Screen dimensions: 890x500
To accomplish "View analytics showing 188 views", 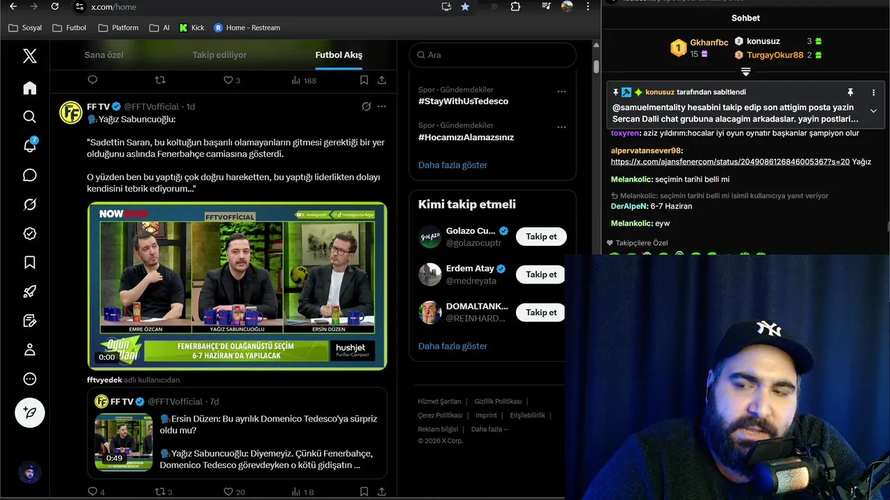I will coord(303,81).
